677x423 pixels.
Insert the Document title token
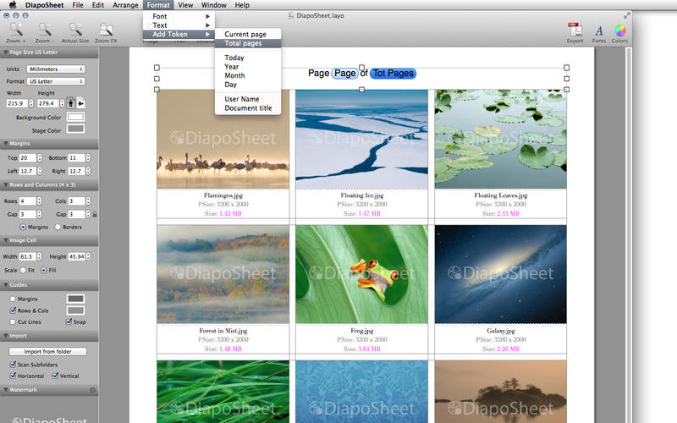(x=248, y=108)
